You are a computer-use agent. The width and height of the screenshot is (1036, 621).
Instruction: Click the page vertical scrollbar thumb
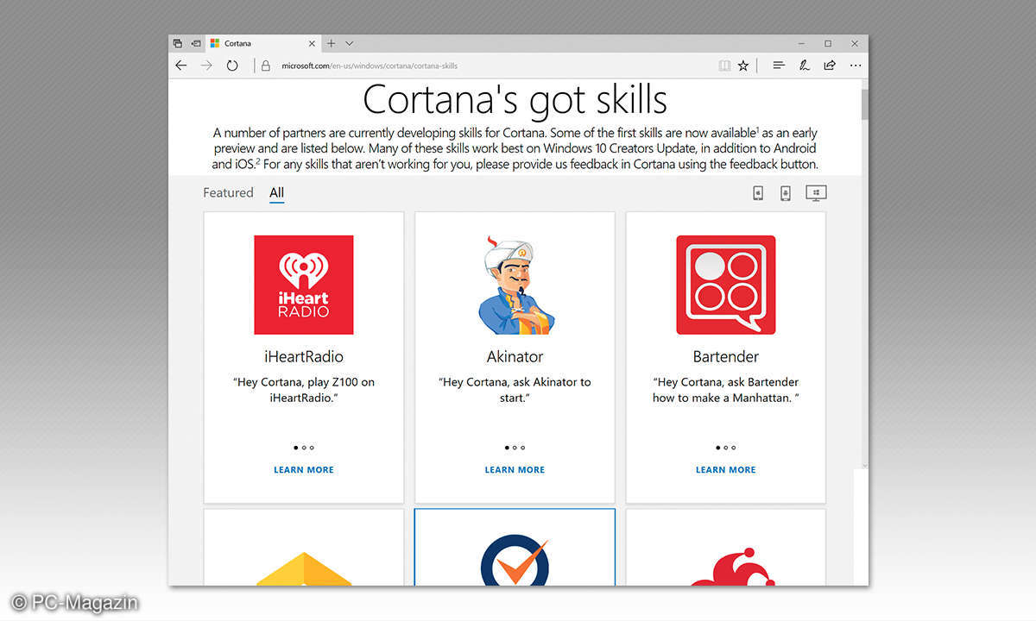point(864,103)
